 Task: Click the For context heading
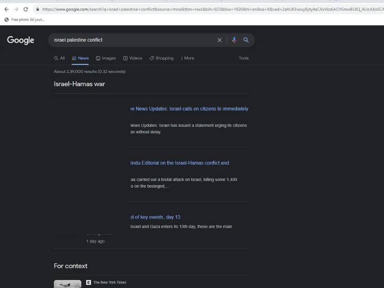[x=70, y=266]
